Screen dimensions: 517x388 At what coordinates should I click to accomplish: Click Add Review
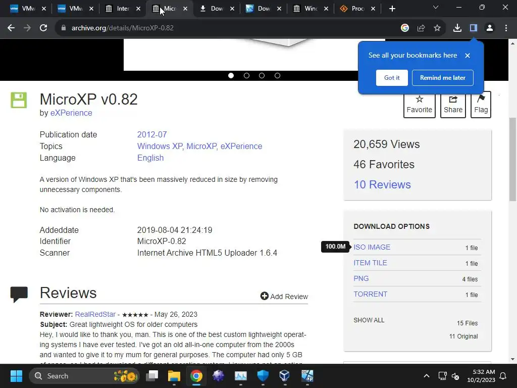click(284, 296)
